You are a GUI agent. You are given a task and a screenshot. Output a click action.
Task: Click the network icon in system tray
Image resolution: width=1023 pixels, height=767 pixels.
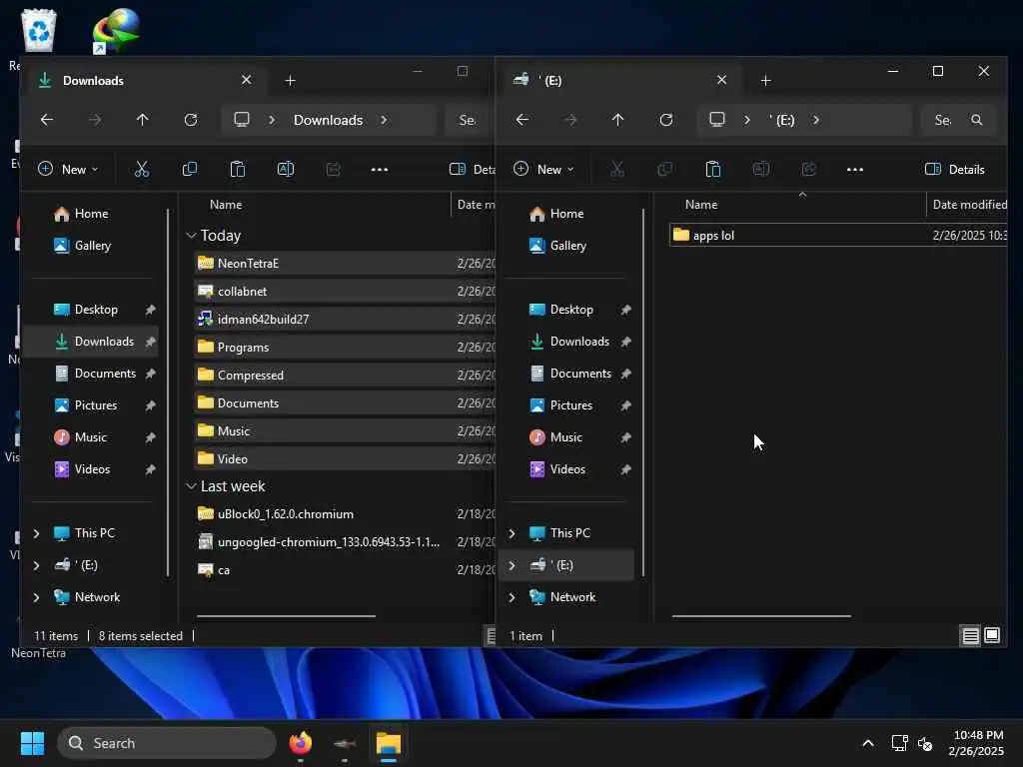900,743
